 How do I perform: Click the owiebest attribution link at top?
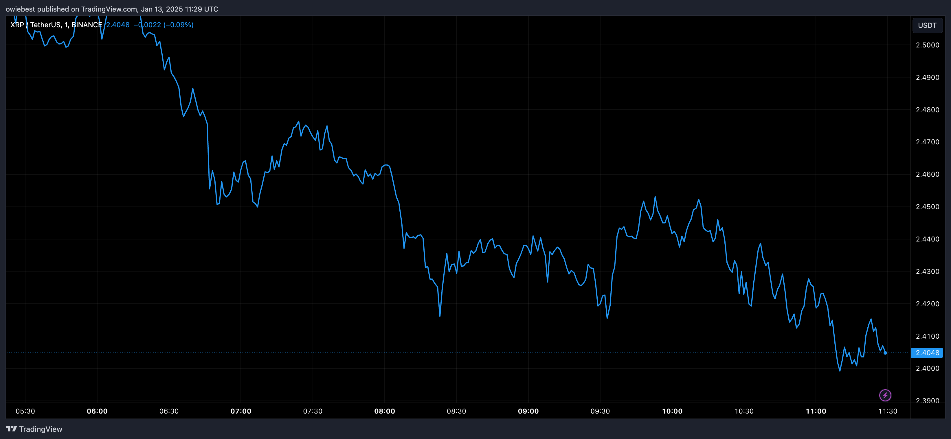(x=21, y=9)
